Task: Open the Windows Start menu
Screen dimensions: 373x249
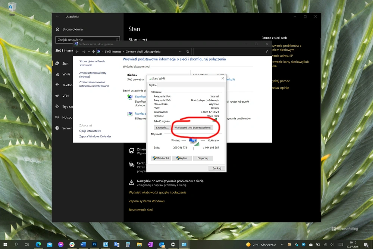Action: (5, 245)
